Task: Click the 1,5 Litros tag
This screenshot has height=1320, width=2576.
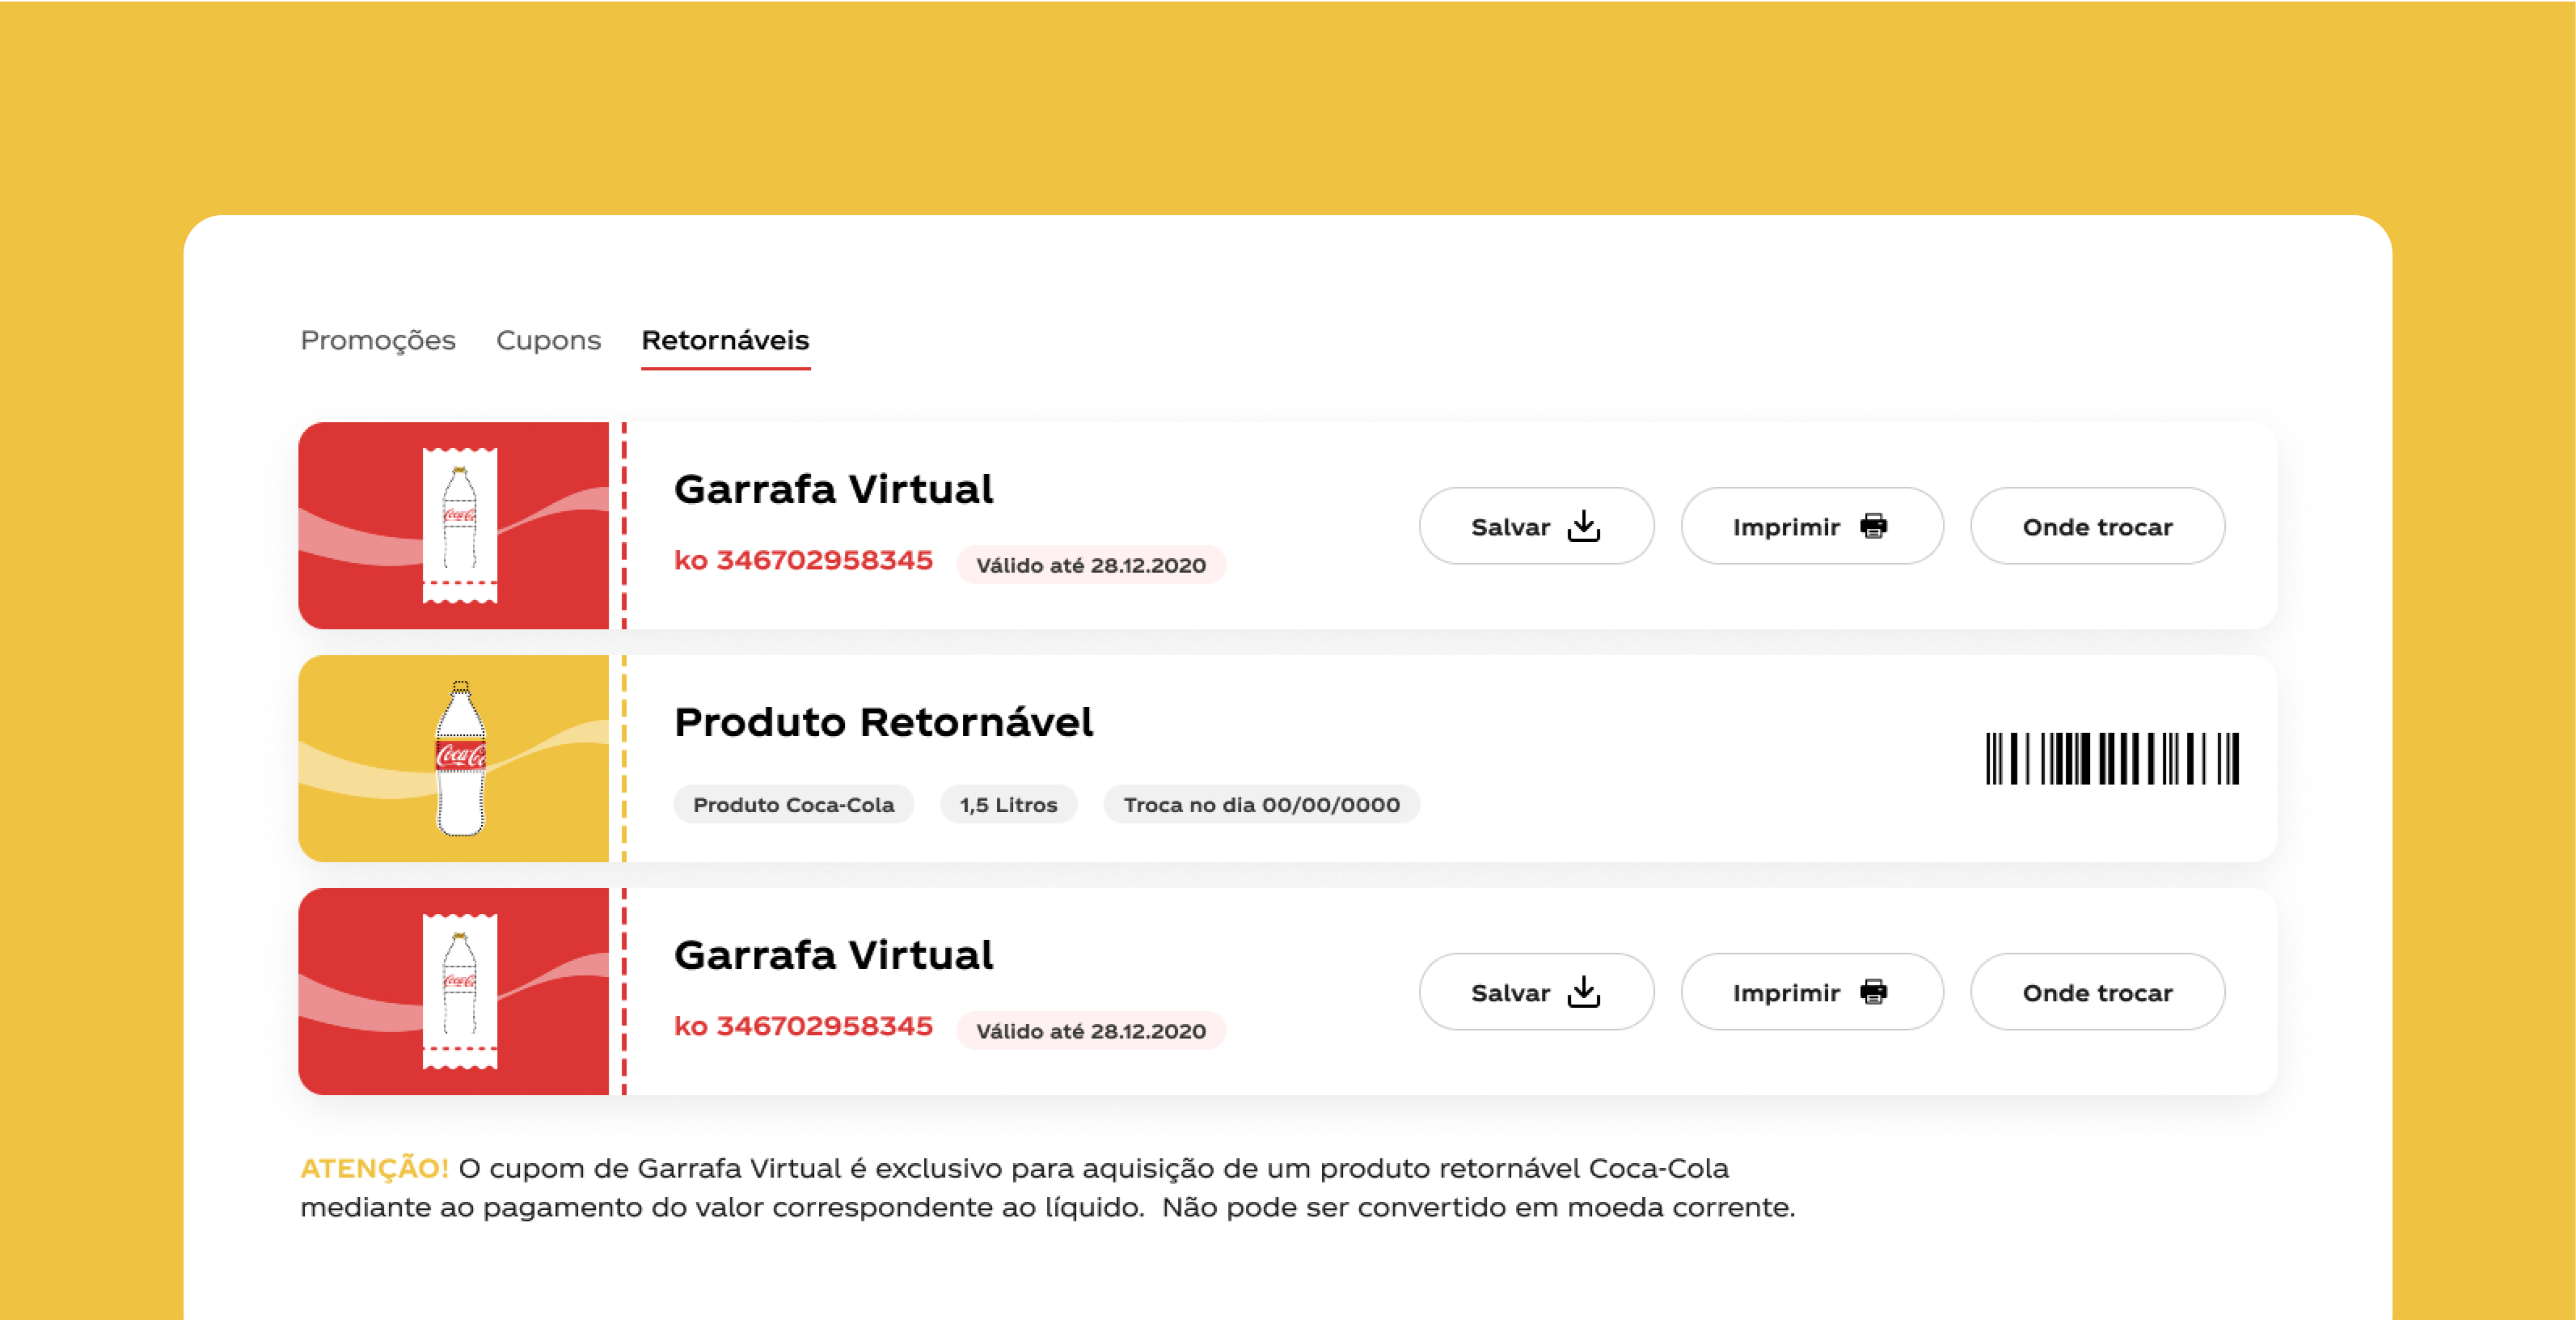Action: [1008, 805]
